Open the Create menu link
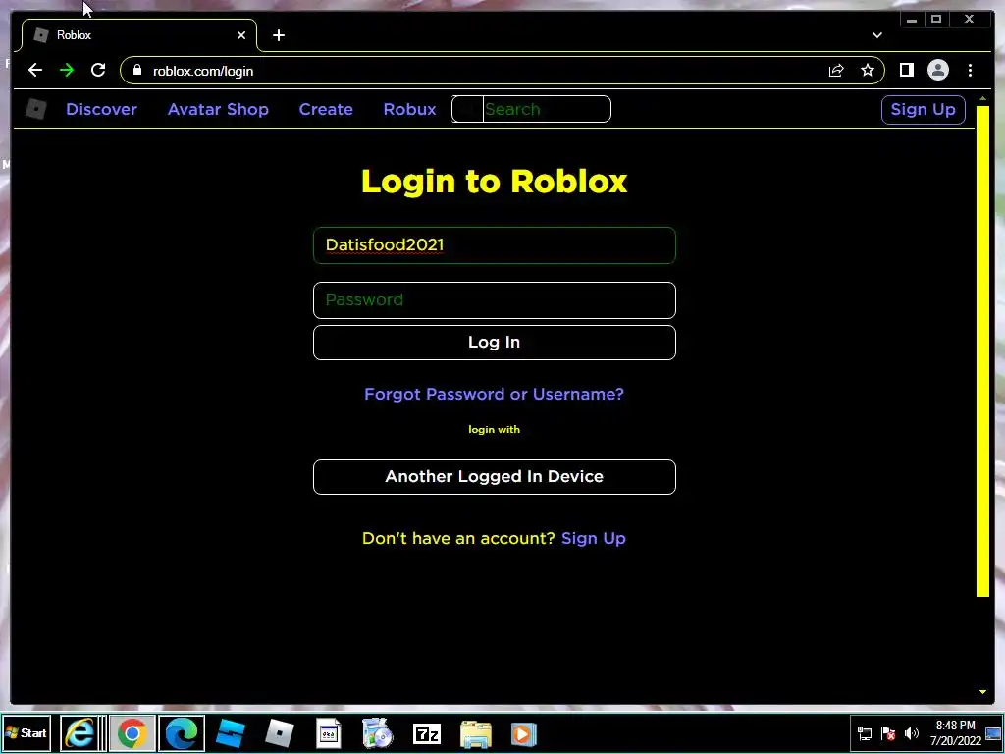This screenshot has width=1005, height=754. point(326,109)
